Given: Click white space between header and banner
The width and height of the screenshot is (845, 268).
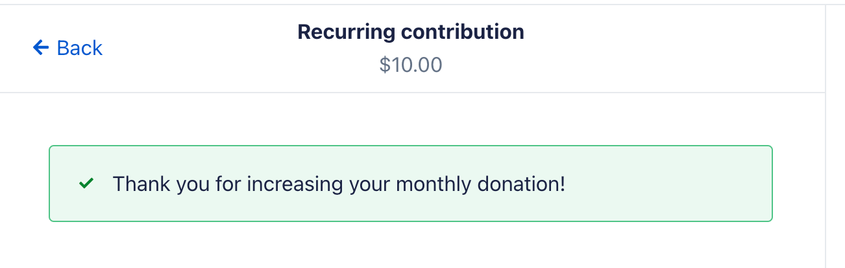Looking at the screenshot, I should [x=410, y=119].
